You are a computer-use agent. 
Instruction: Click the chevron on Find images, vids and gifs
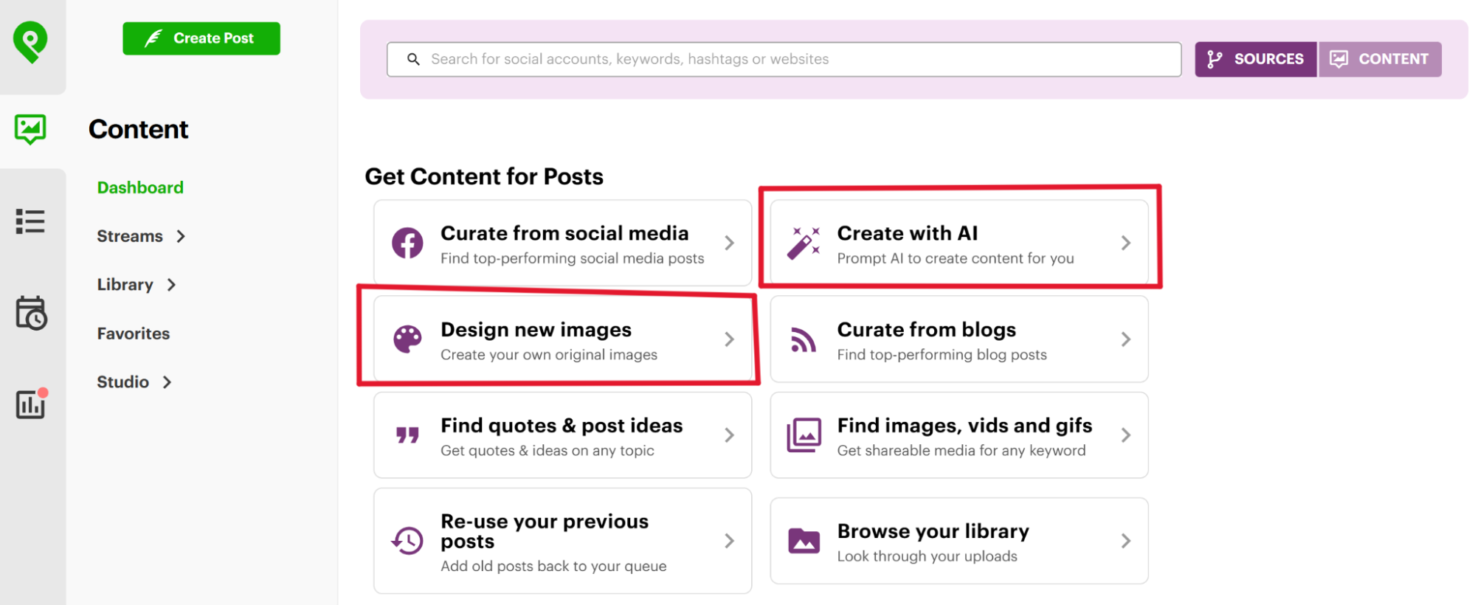click(x=1125, y=435)
